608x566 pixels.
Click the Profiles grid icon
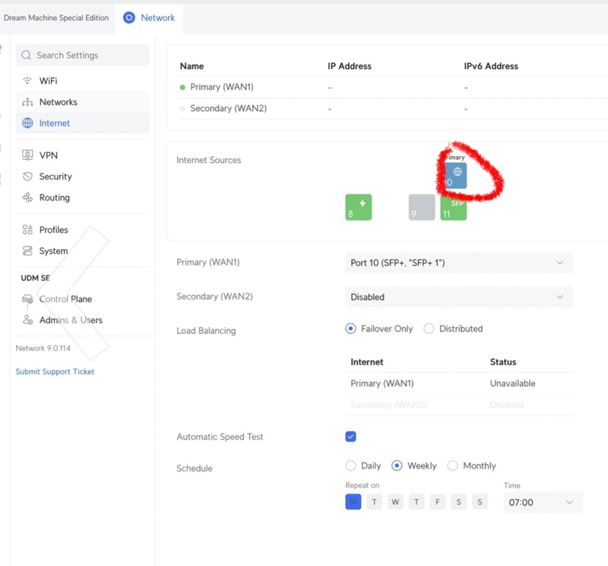[x=27, y=230]
